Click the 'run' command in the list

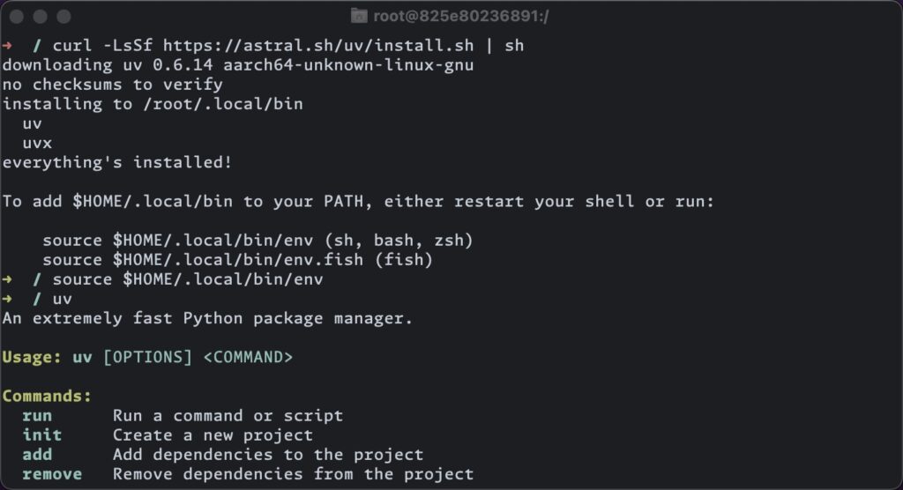37,415
